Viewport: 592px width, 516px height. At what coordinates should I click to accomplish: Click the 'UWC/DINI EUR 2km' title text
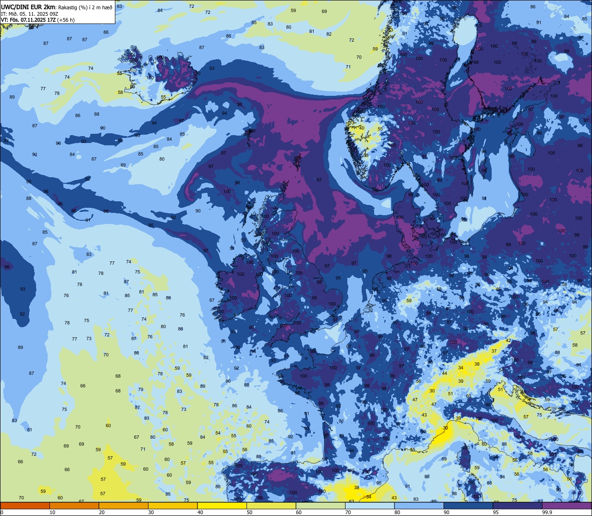coord(28,7)
